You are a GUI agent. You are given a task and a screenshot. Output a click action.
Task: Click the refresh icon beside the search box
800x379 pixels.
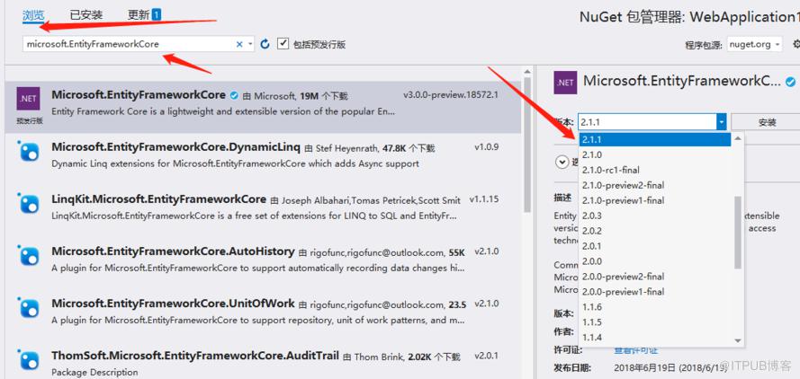265,44
